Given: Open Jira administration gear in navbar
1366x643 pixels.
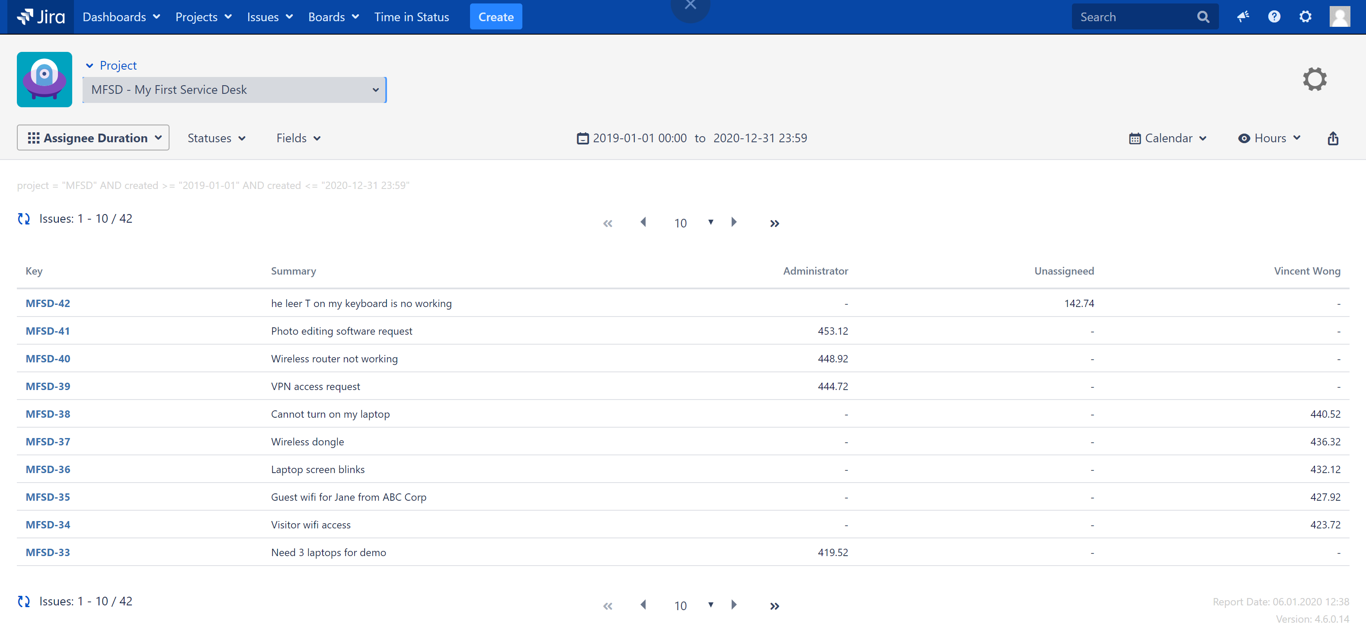Looking at the screenshot, I should click(x=1305, y=17).
